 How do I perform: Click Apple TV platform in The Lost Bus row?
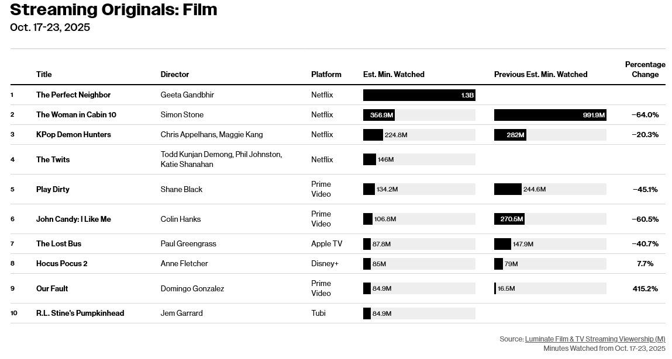pos(326,243)
